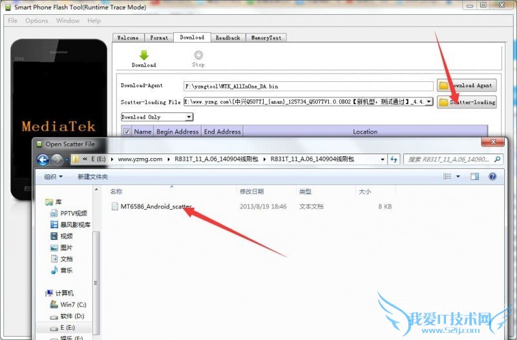517x340 pixels.
Task: Toggle the select-all checkbox in table header
Action: (x=126, y=132)
